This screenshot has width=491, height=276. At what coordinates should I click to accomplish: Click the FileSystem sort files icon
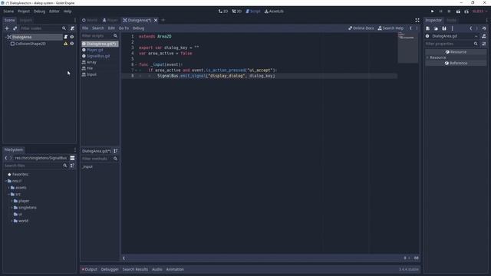(72, 166)
